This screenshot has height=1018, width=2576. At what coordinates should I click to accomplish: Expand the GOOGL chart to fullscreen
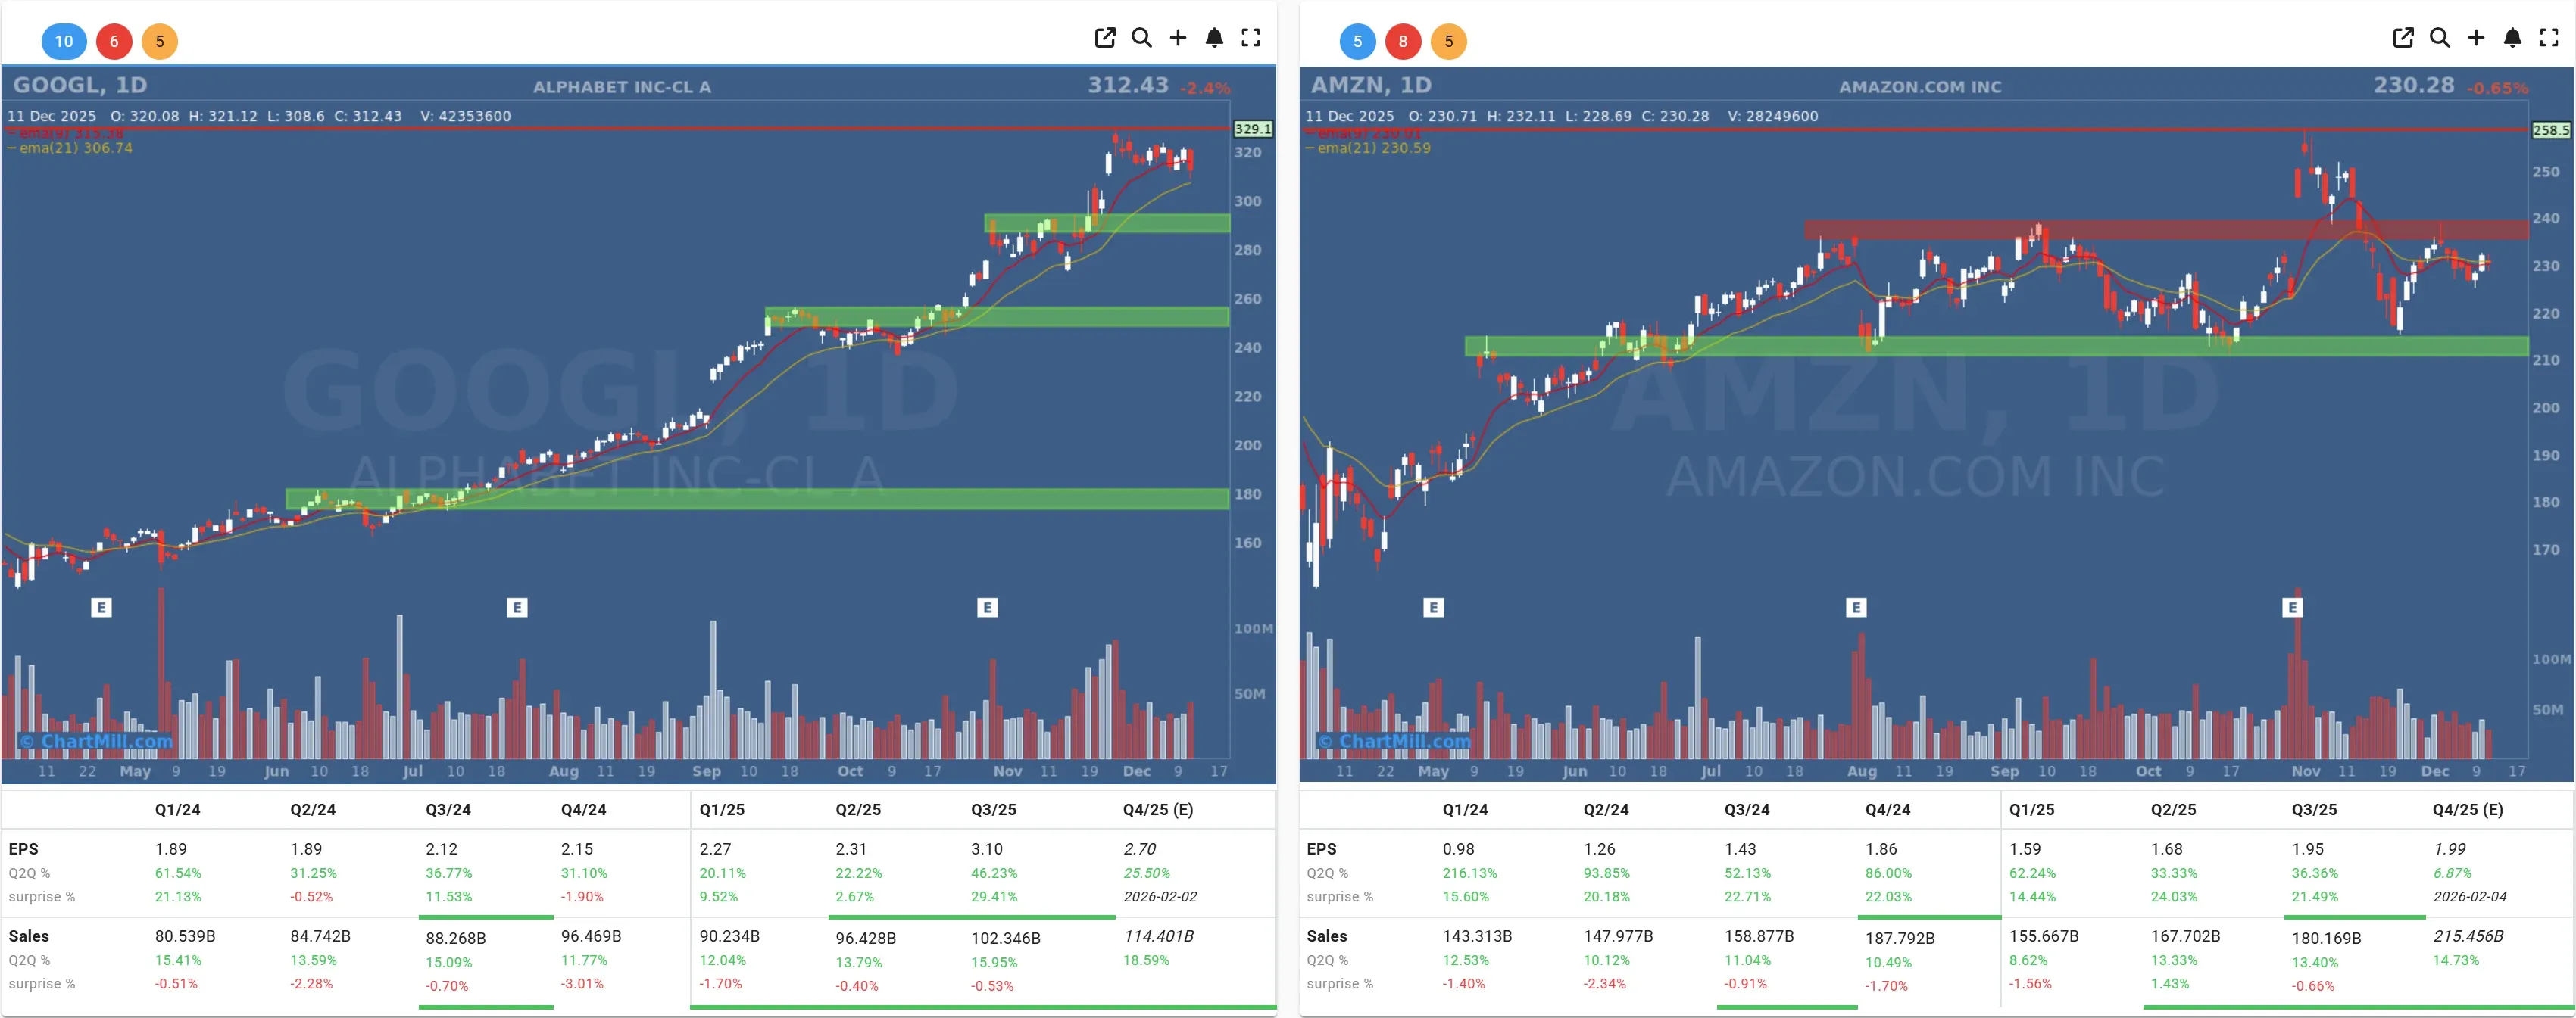1251,38
